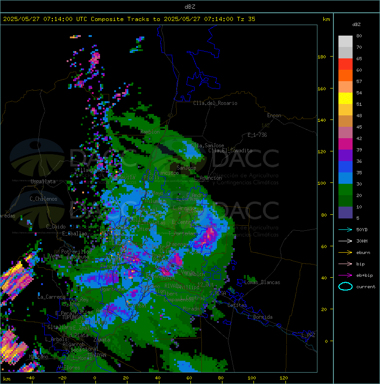
Task: Click the C_Chilenos place label
Action: (x=43, y=199)
